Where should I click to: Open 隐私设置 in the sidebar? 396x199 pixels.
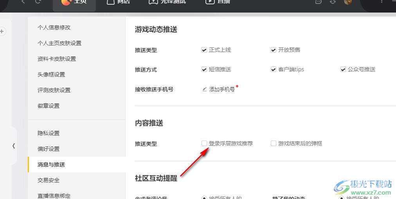(x=49, y=133)
